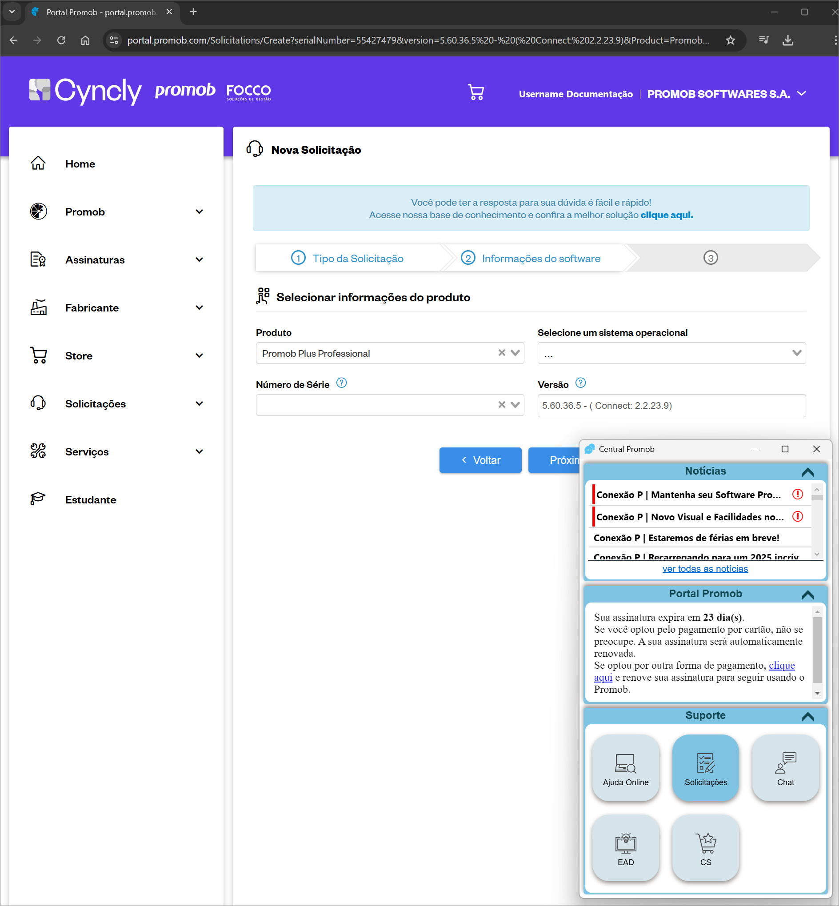Open Ajuda Online in Central Promob
Screen dimensions: 839x906
pyautogui.click(x=626, y=768)
